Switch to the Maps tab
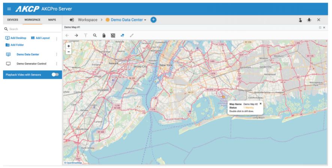This screenshot has width=332, height=168. click(52, 19)
